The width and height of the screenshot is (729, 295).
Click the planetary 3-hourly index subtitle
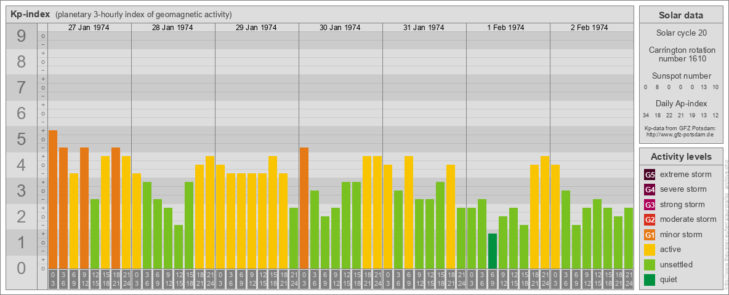click(x=143, y=15)
